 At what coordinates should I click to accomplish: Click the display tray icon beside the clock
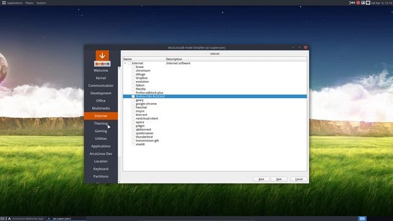[x=368, y=2]
